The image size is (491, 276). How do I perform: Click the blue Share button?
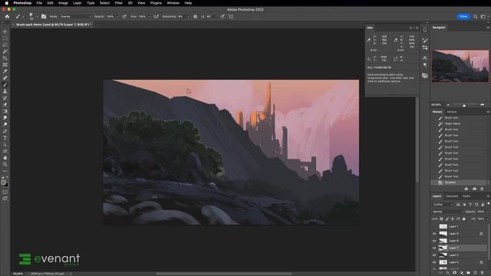coord(463,17)
